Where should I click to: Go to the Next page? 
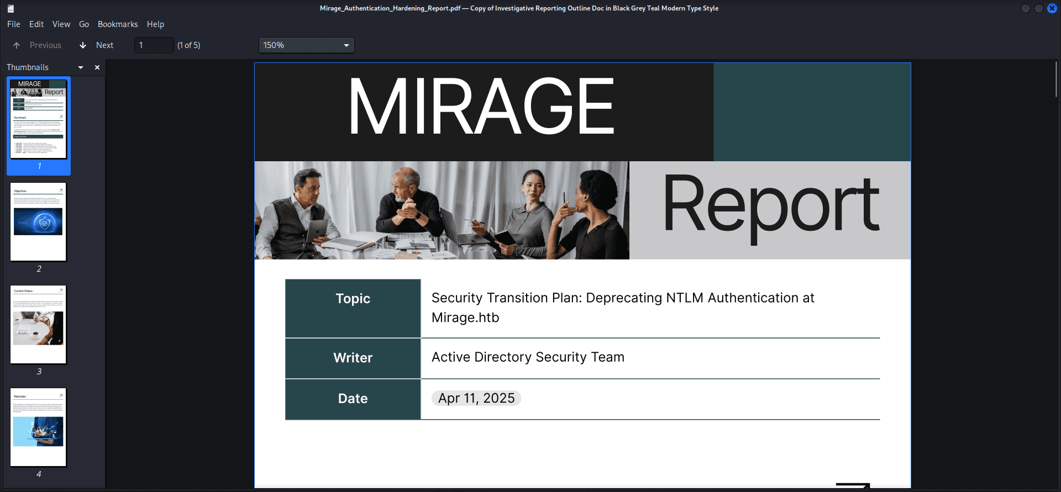pyautogui.click(x=104, y=45)
